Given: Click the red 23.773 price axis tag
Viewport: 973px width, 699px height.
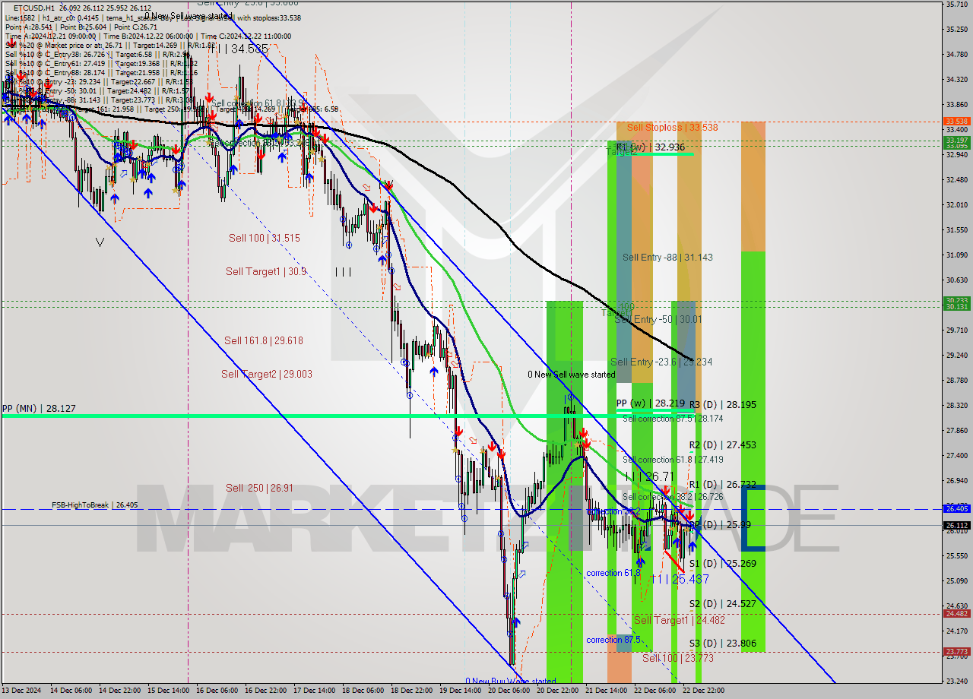Looking at the screenshot, I should 956,652.
